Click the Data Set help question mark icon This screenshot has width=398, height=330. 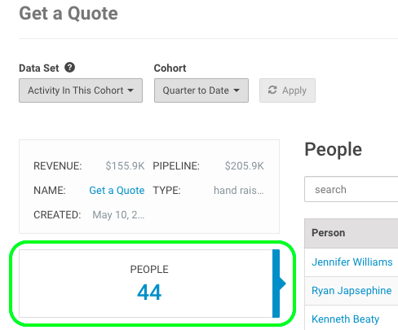click(x=69, y=68)
